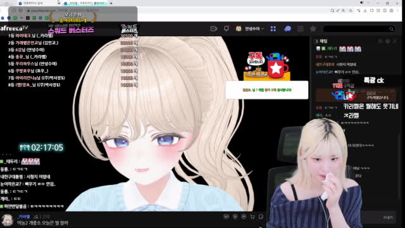Click the header search input field
405x228 pixels.
coord(356,29)
